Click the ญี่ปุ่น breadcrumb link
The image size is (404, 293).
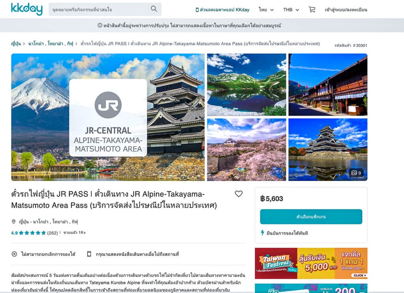click(x=16, y=43)
